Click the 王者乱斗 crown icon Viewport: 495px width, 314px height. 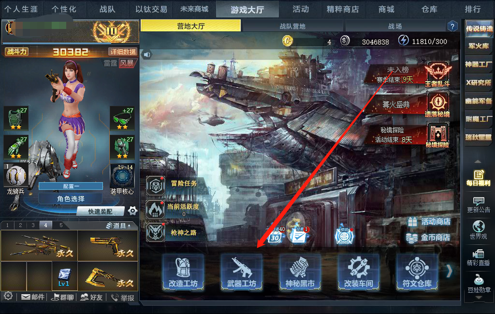pos(437,75)
